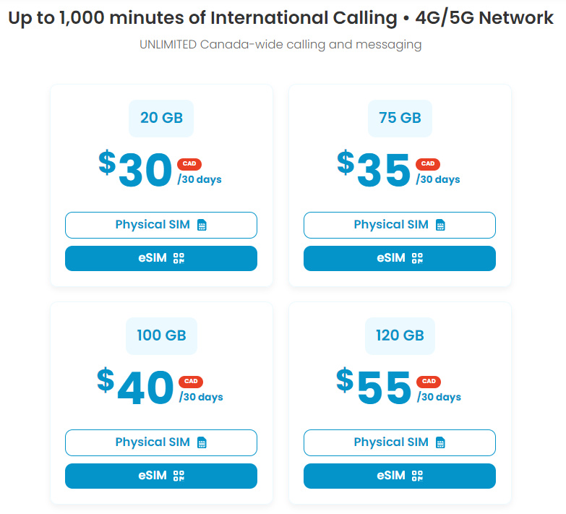The width and height of the screenshot is (566, 514).
Task: Get eSIM for the 75 GB plan
Action: [x=399, y=258]
